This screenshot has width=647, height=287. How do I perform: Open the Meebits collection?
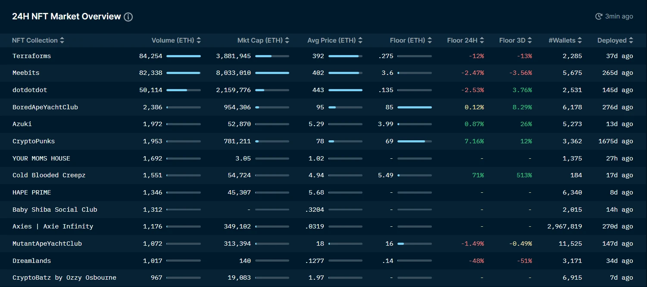click(x=26, y=73)
